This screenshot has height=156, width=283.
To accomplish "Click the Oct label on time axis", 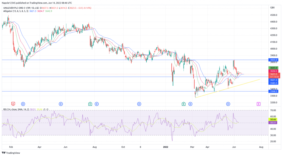I will [x=123, y=147].
